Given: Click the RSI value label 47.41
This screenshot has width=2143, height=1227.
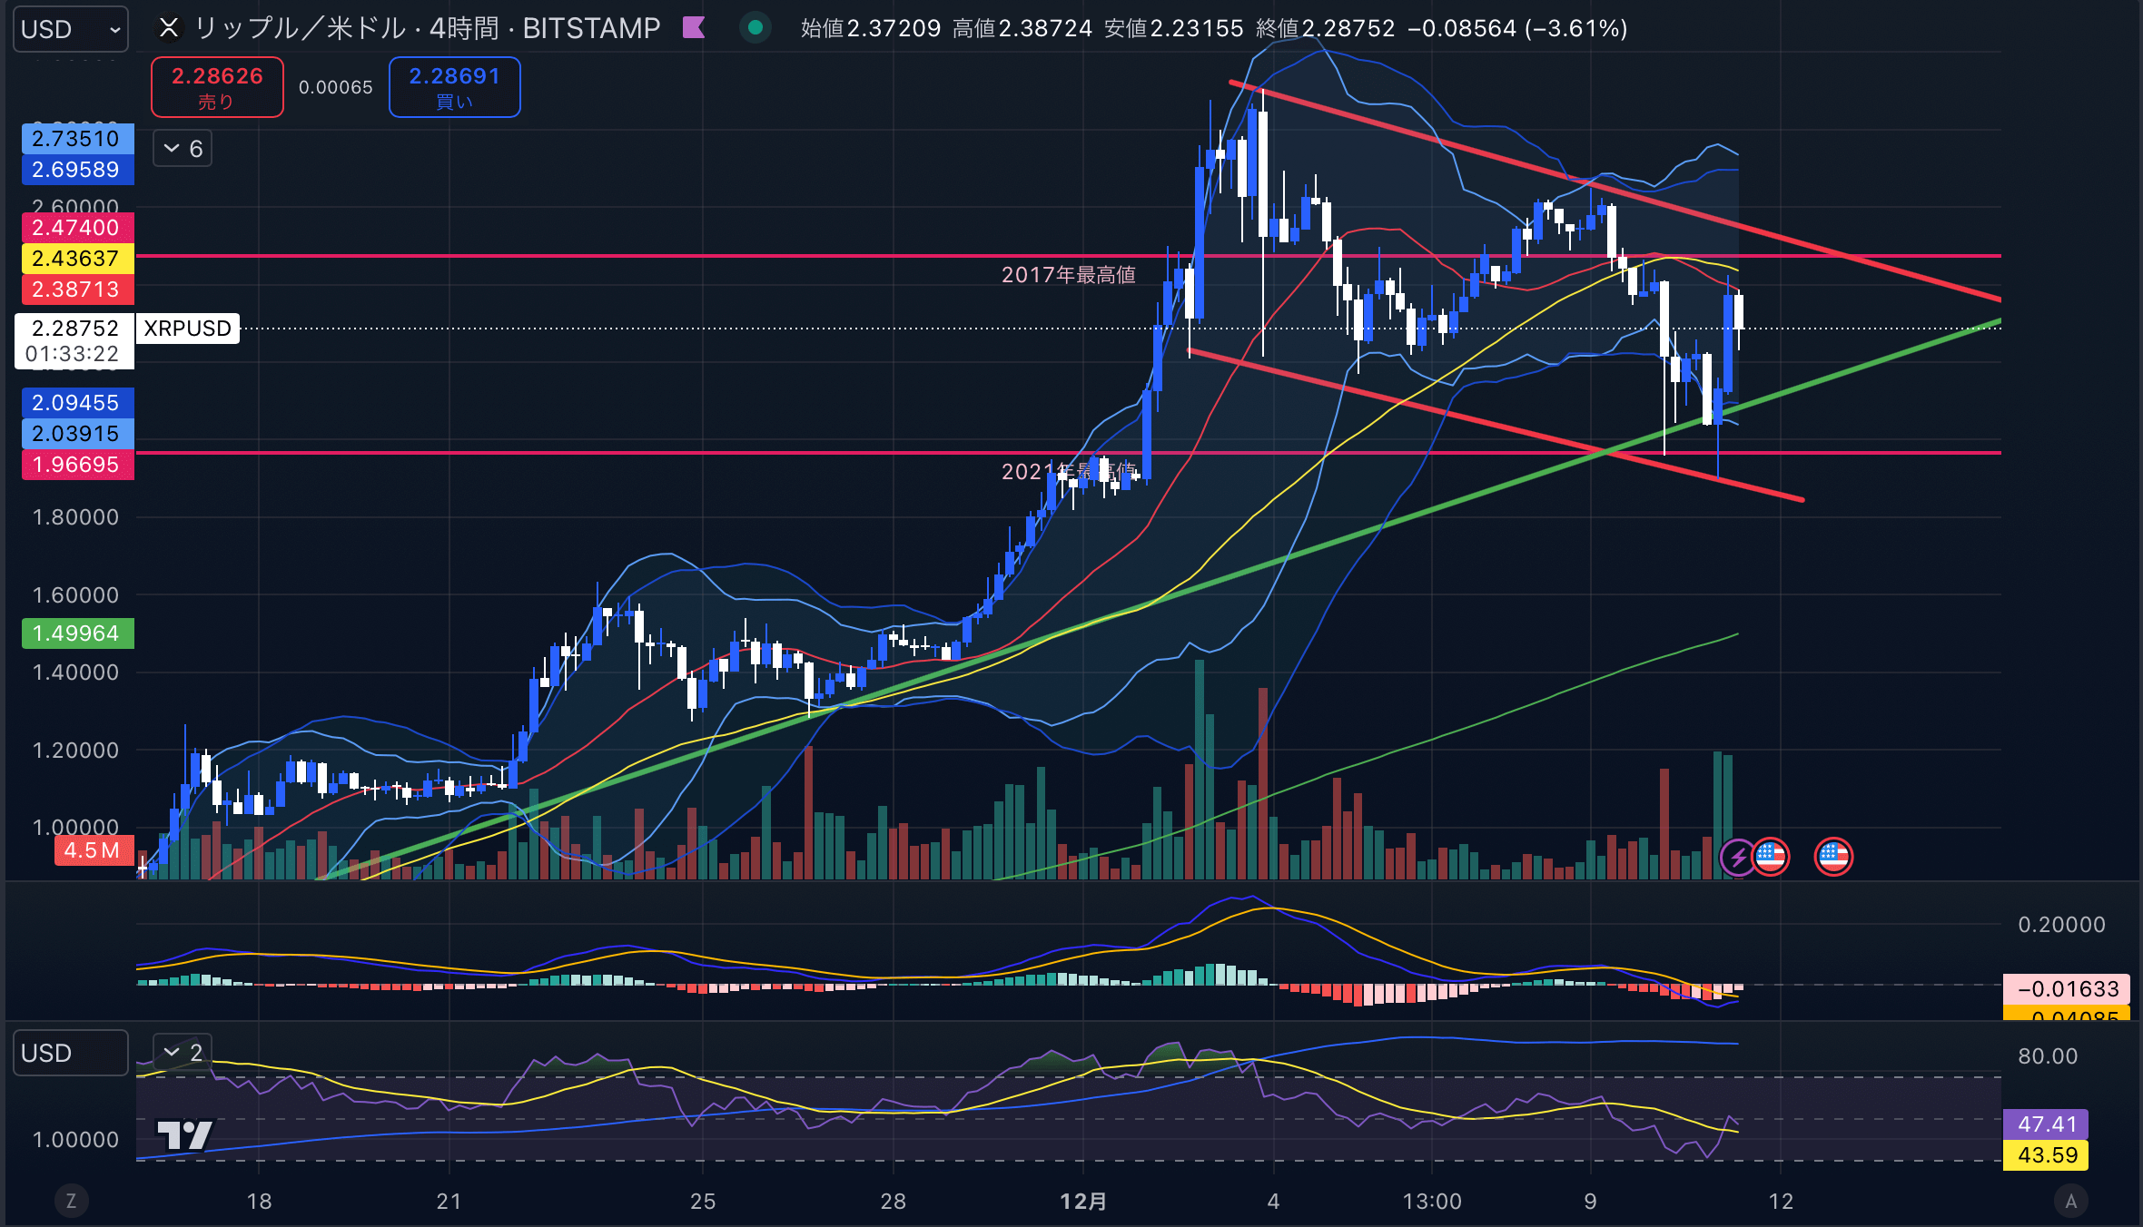Looking at the screenshot, I should click(2047, 1124).
